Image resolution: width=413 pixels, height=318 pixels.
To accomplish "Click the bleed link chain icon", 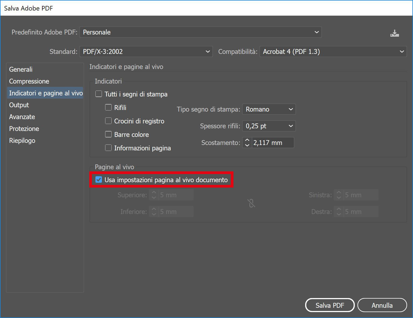I will [x=251, y=203].
